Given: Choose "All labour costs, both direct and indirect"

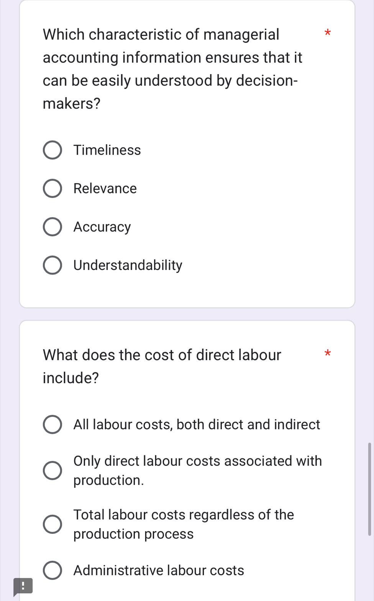Looking at the screenshot, I should (52, 424).
